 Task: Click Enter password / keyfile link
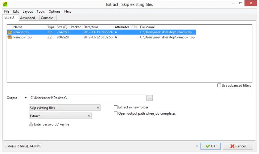pyautogui.click(x=51, y=124)
